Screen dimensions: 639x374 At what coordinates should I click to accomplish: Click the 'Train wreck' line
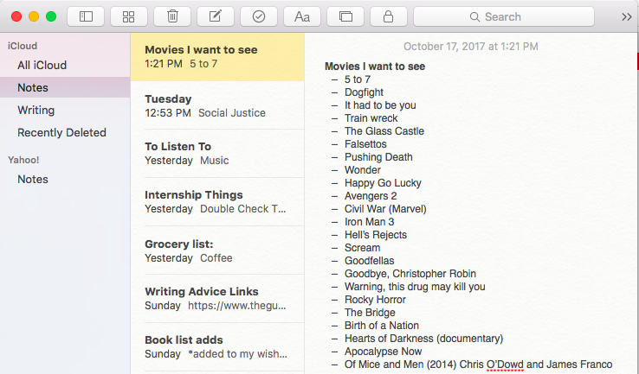(371, 118)
